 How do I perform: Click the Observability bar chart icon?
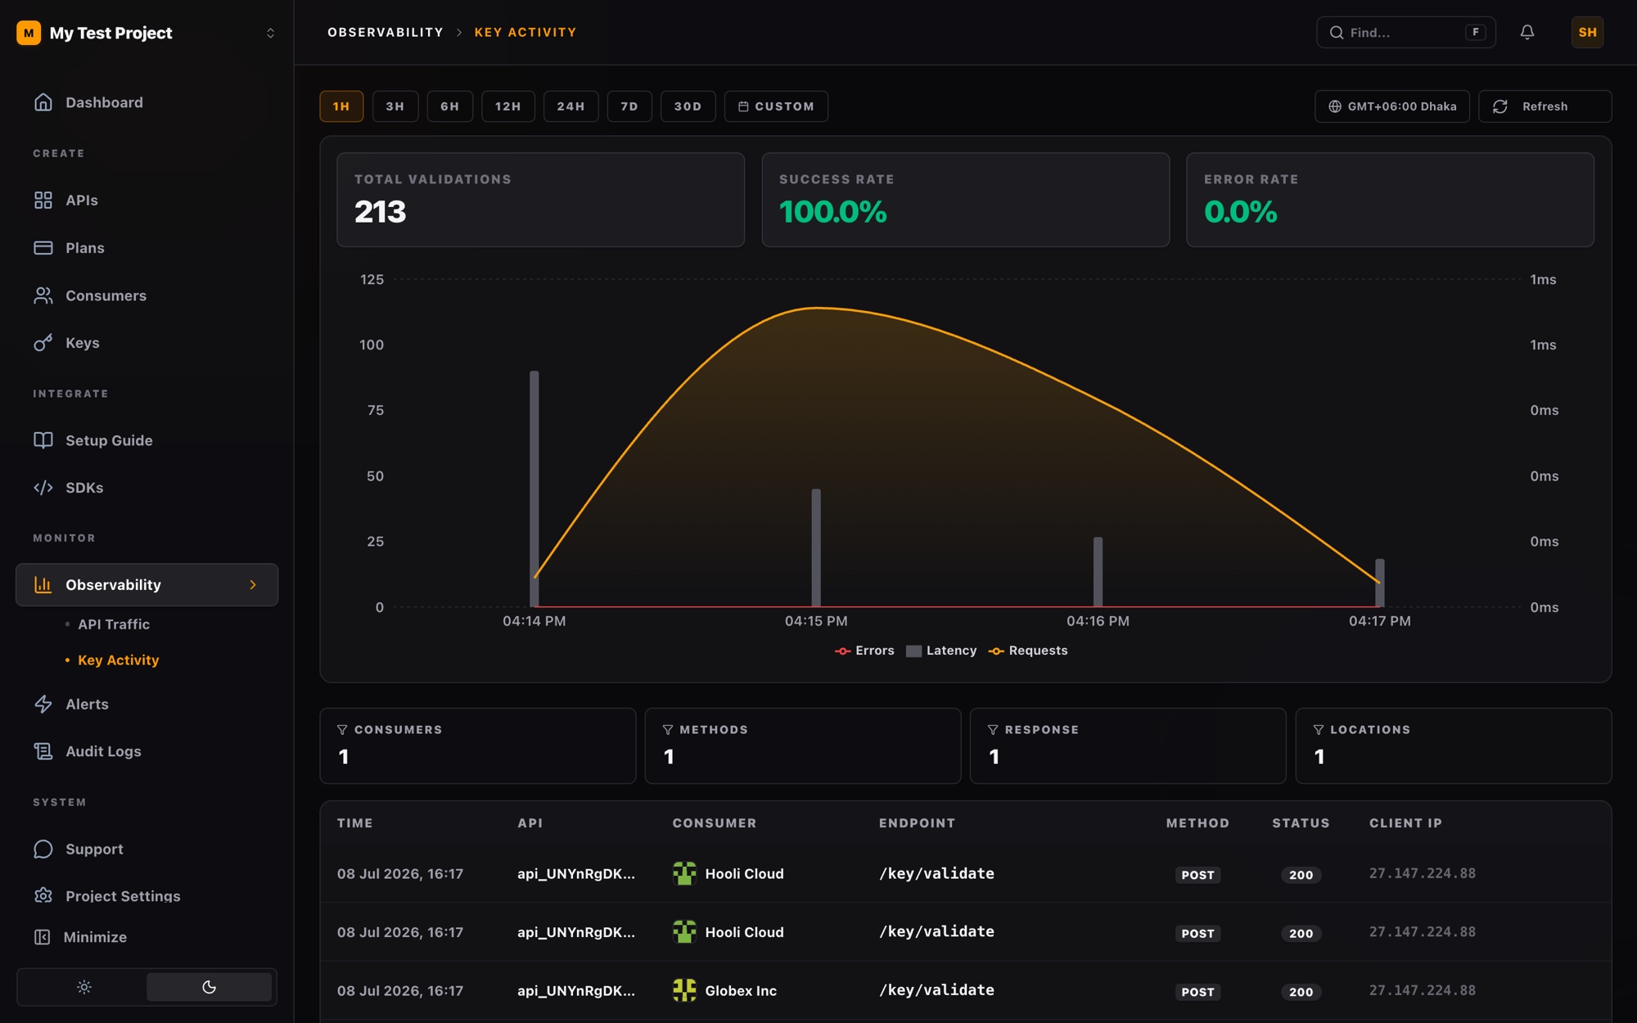coord(43,585)
